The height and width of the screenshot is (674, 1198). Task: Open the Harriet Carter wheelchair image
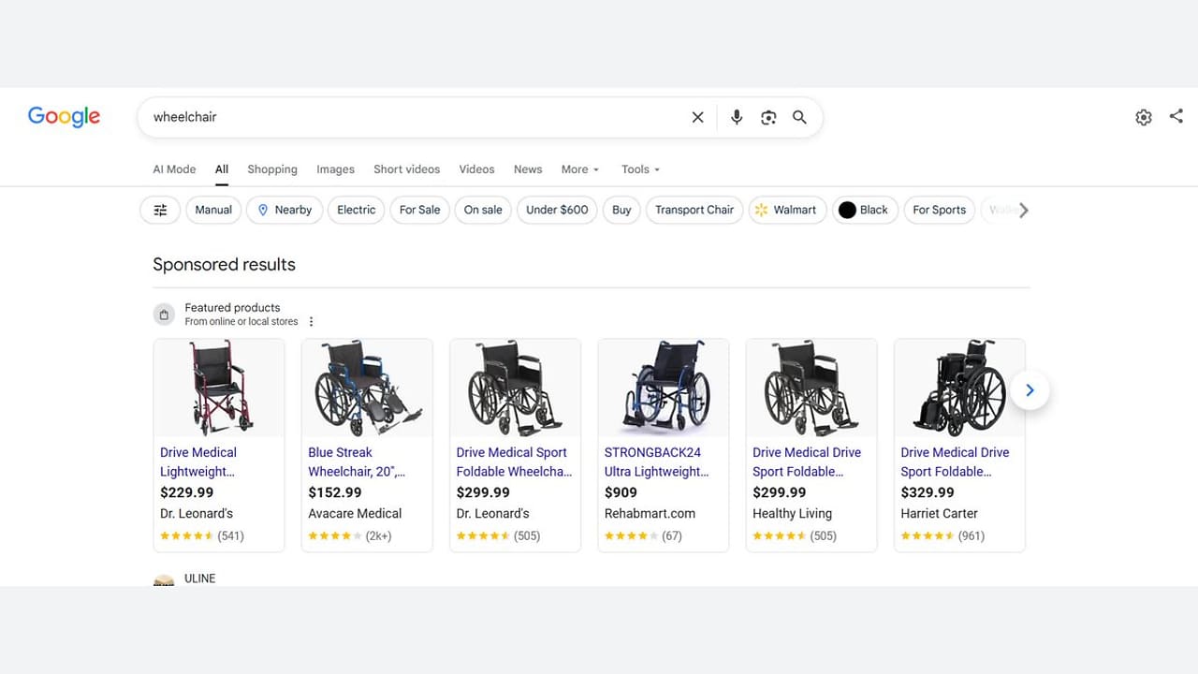[959, 388]
